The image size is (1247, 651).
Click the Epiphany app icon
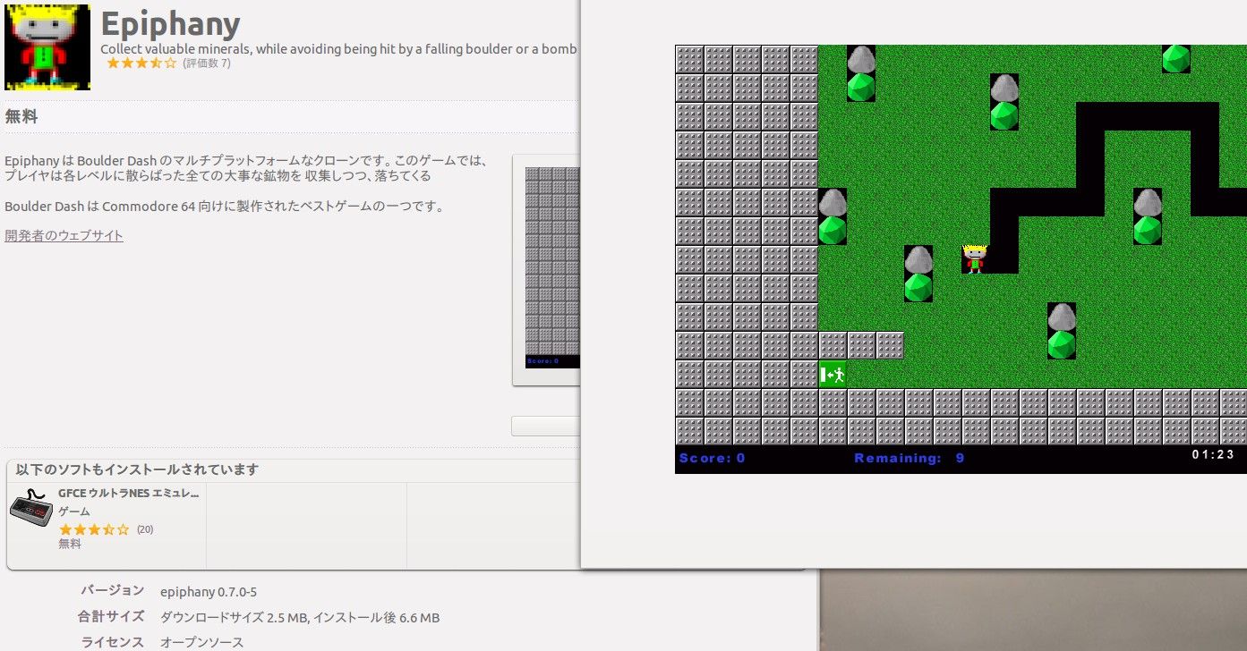(x=47, y=46)
